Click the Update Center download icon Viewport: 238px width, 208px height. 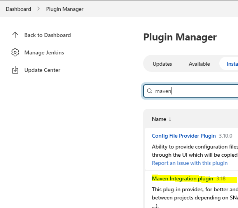15,70
